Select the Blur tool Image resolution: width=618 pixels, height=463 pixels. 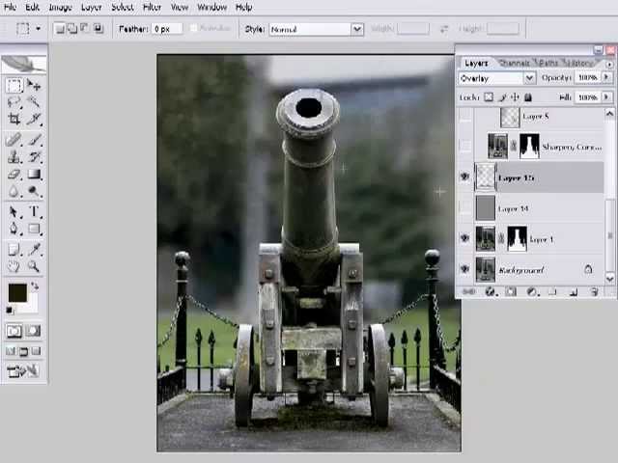[x=14, y=191]
